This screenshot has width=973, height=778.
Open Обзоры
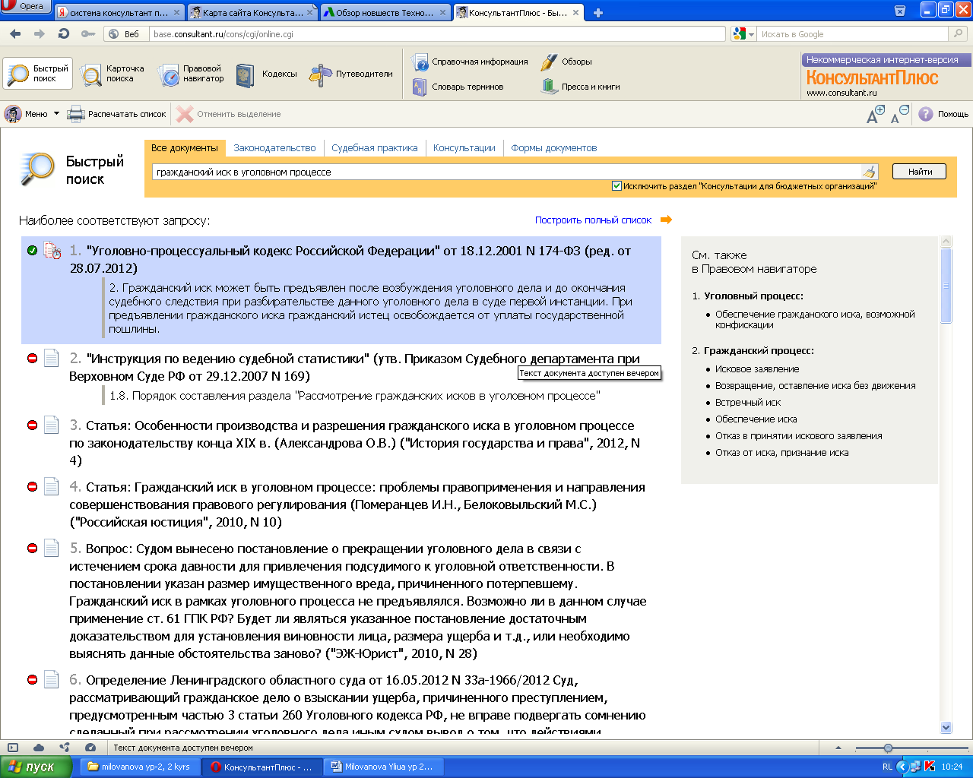[566, 62]
